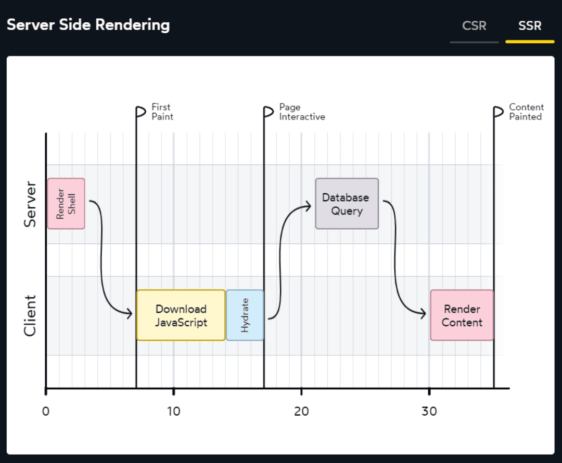Click the Client row label
The width and height of the screenshot is (562, 463).
[31, 315]
